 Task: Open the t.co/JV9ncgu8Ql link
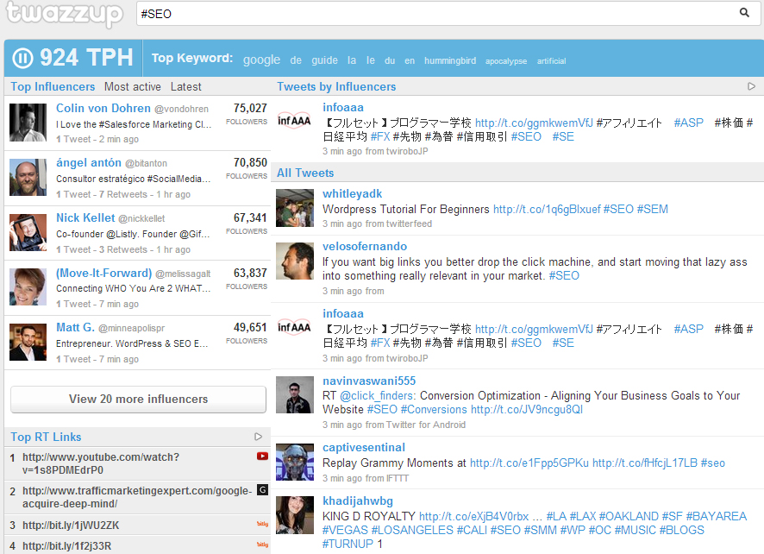point(527,409)
